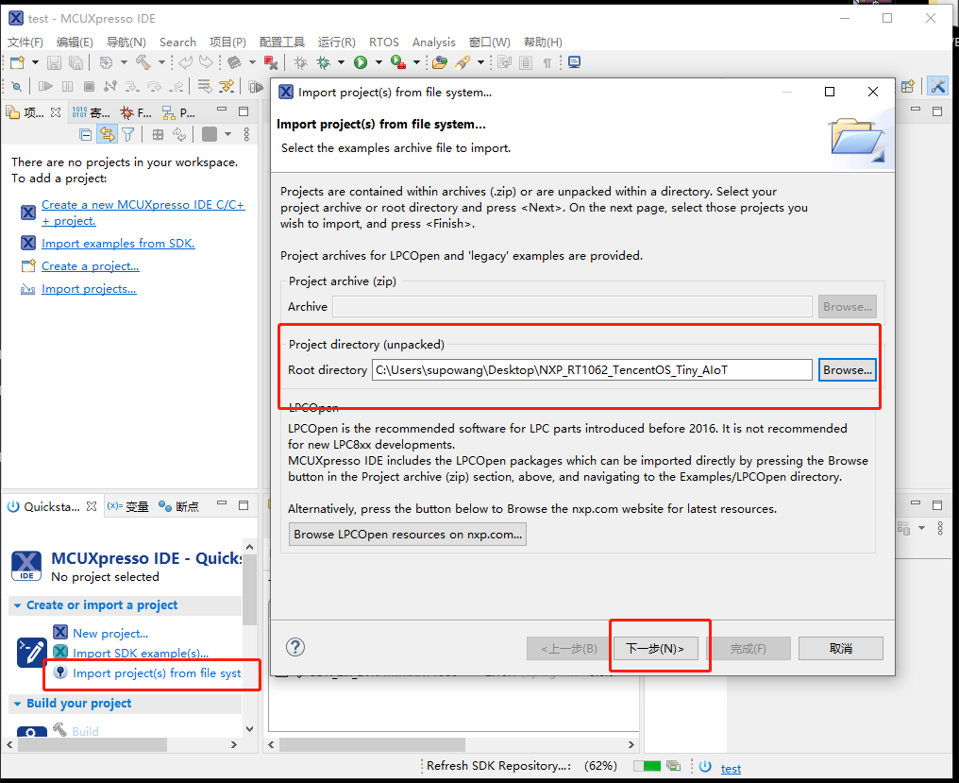The height and width of the screenshot is (783, 959).
Task: Switch to the 断点 breakpoints tab
Action: pyautogui.click(x=179, y=507)
